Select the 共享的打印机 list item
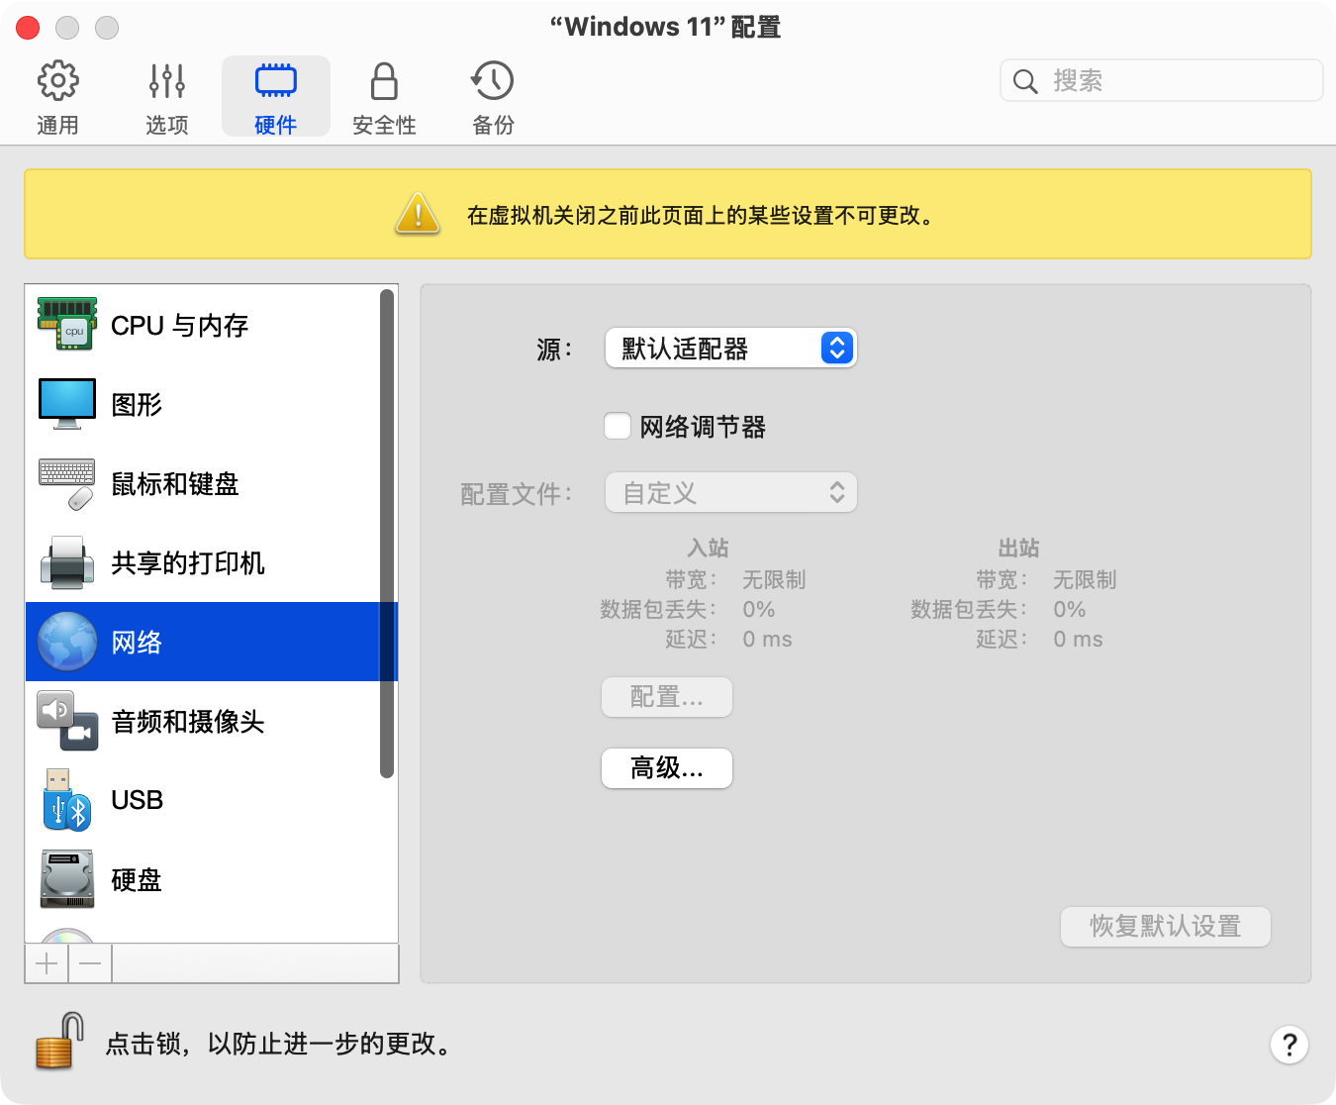Image resolution: width=1336 pixels, height=1105 pixels. pyautogui.click(x=203, y=562)
